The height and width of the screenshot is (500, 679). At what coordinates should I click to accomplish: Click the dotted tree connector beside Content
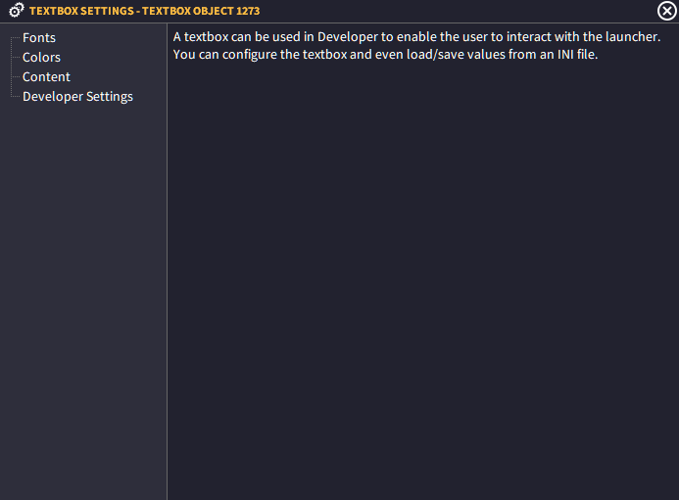click(x=16, y=77)
